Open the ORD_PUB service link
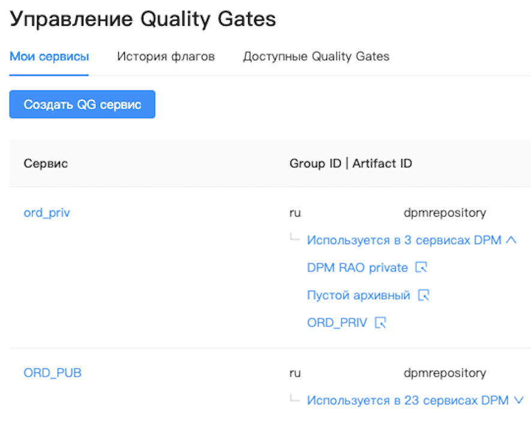 point(52,373)
